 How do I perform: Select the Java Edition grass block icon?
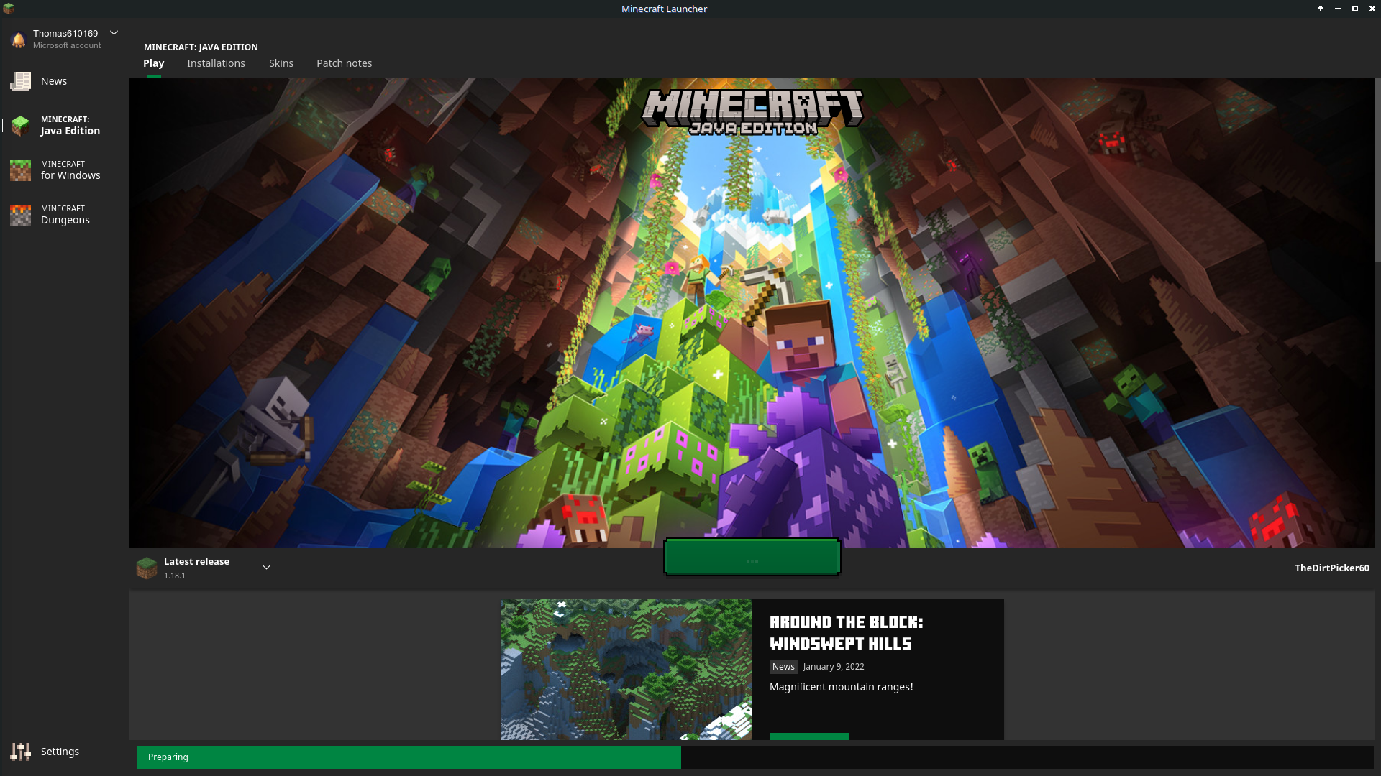click(20, 126)
